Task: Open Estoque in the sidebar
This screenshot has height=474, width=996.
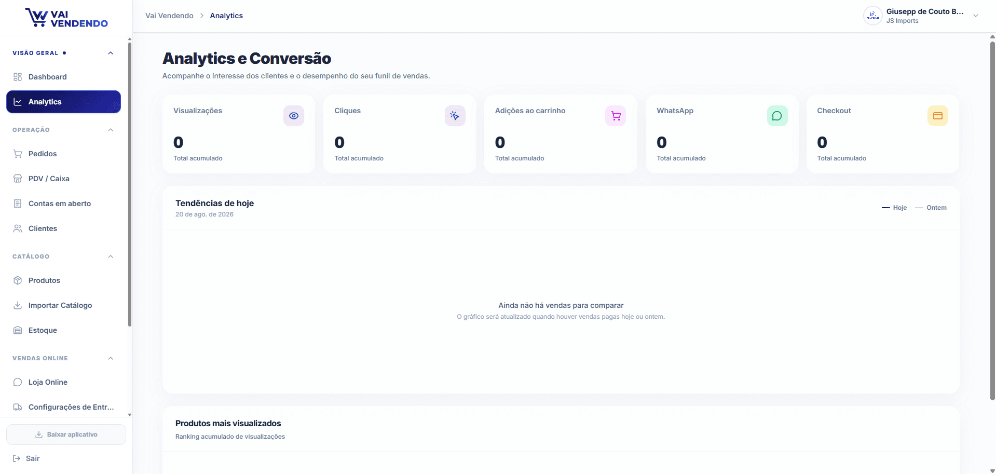Action: (63, 330)
